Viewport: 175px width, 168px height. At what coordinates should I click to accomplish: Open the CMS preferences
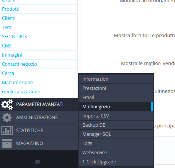click(x=7, y=46)
